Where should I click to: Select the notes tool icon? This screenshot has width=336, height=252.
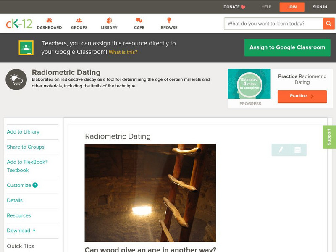(297, 150)
